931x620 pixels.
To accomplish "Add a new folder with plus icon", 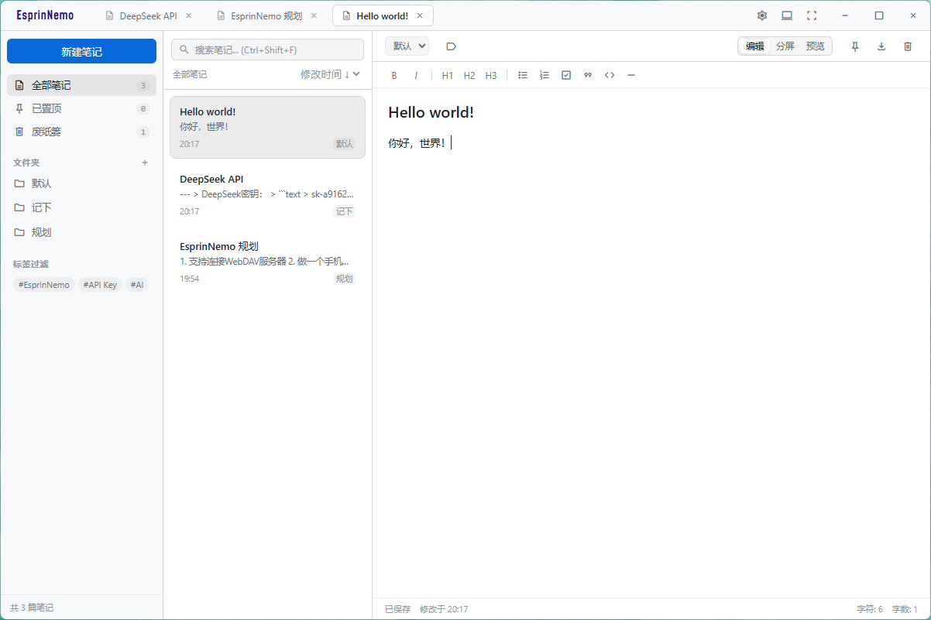I will (145, 163).
